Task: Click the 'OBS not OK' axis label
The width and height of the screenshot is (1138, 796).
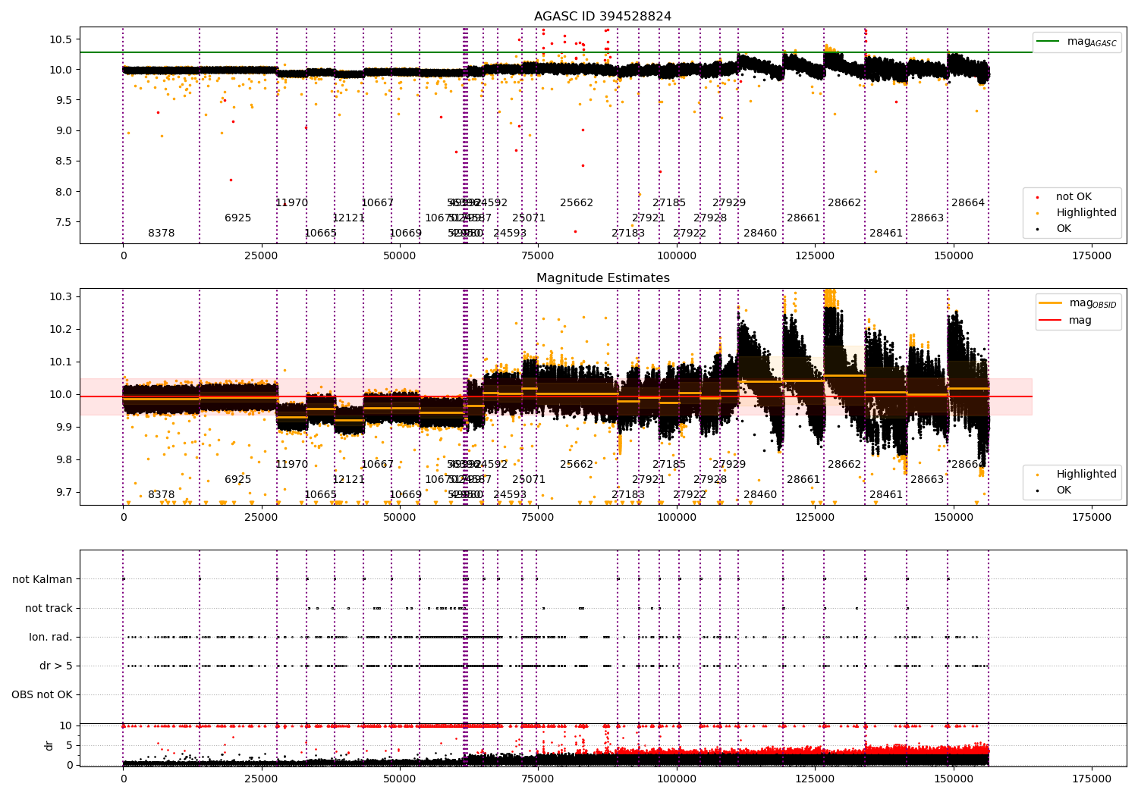Action: 42,695
